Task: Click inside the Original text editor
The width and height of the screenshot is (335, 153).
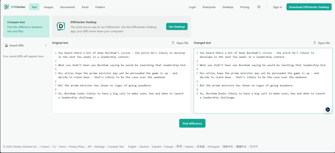Action: click(121, 81)
